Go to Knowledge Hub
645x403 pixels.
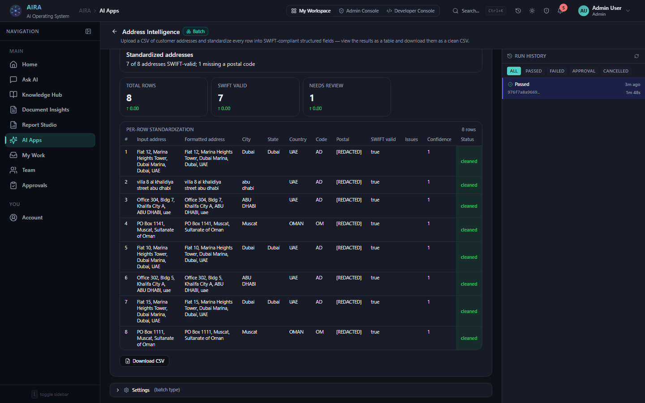click(x=50, y=95)
